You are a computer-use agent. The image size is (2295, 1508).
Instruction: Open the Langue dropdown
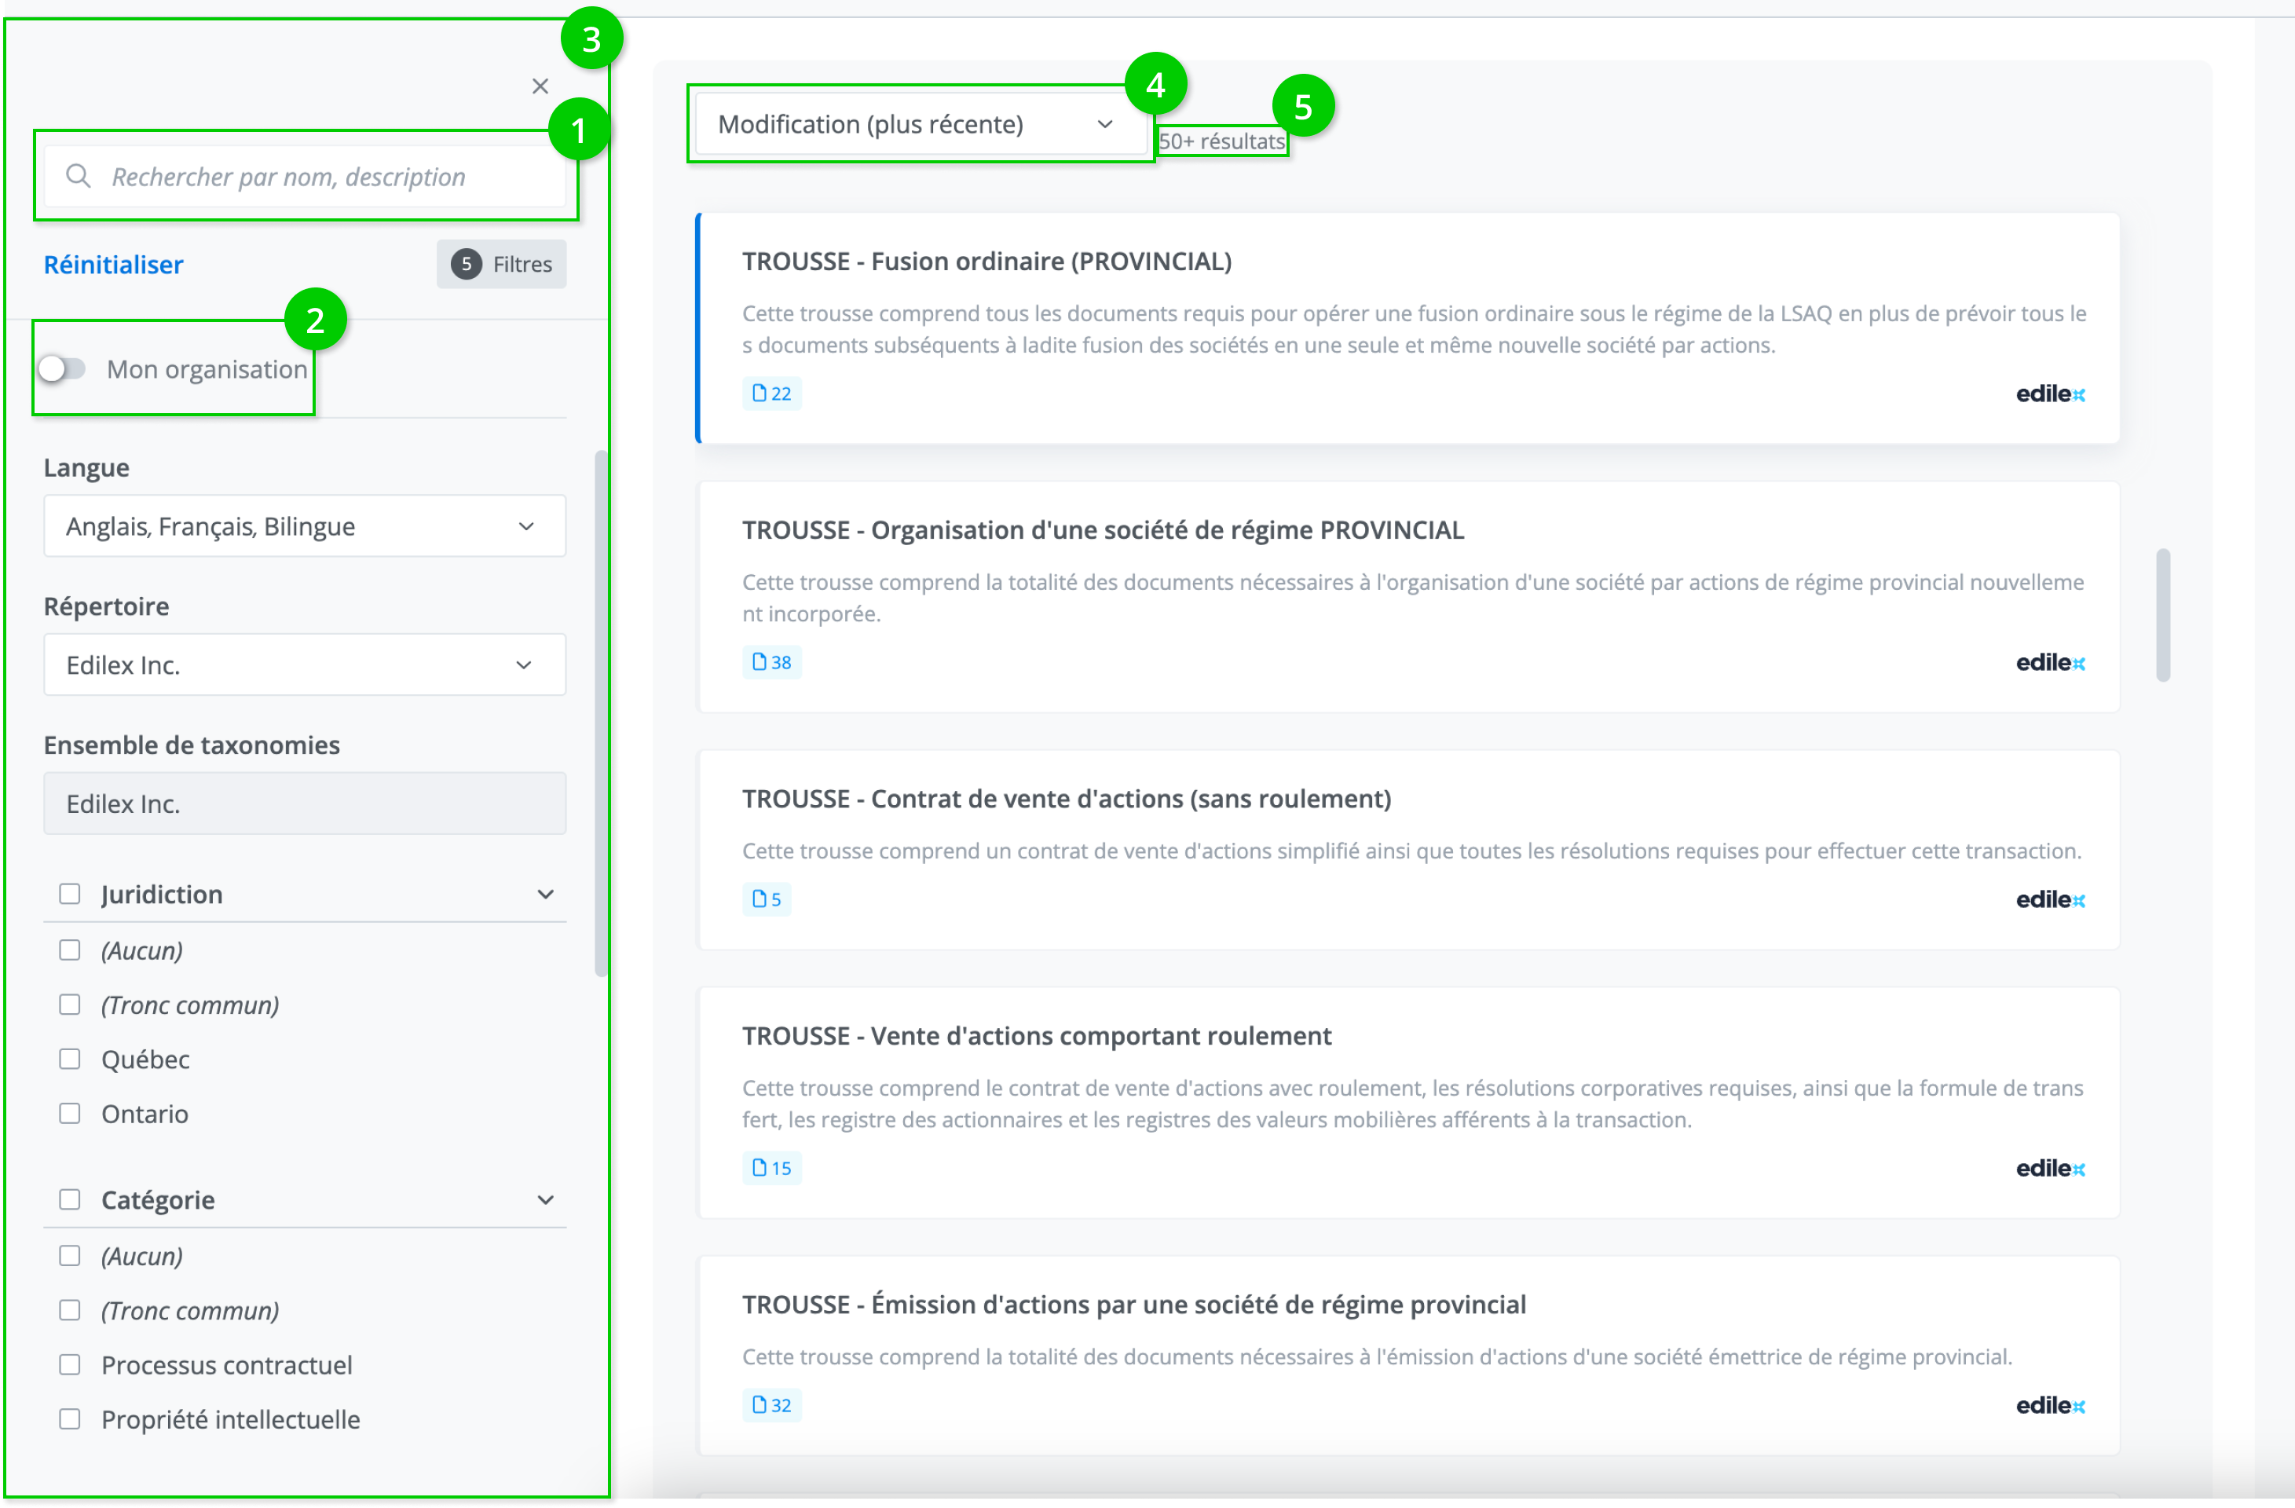tap(305, 526)
